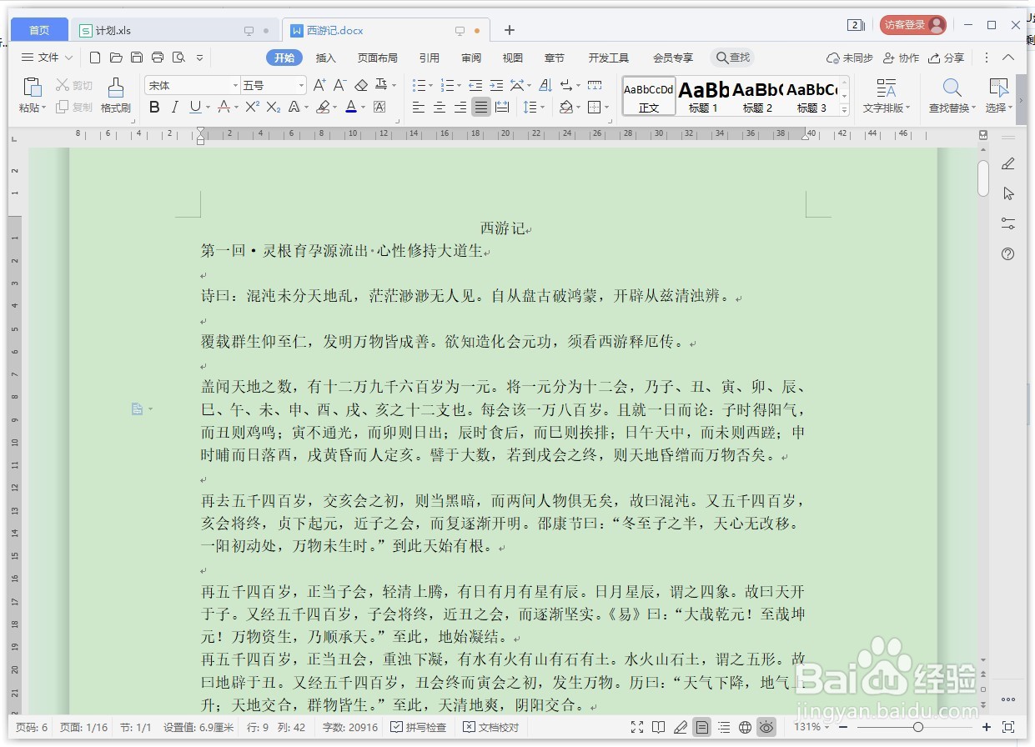
Task: Go to the 首页 home tab
Action: 39,30
